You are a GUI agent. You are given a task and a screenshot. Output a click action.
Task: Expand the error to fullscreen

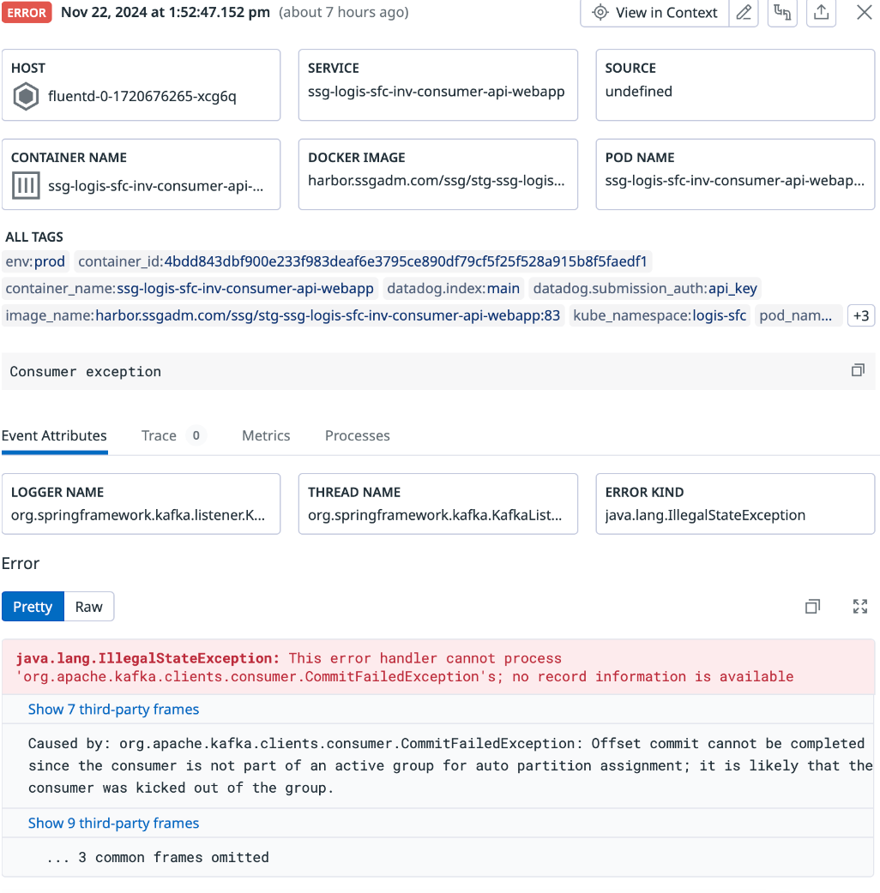tap(860, 607)
